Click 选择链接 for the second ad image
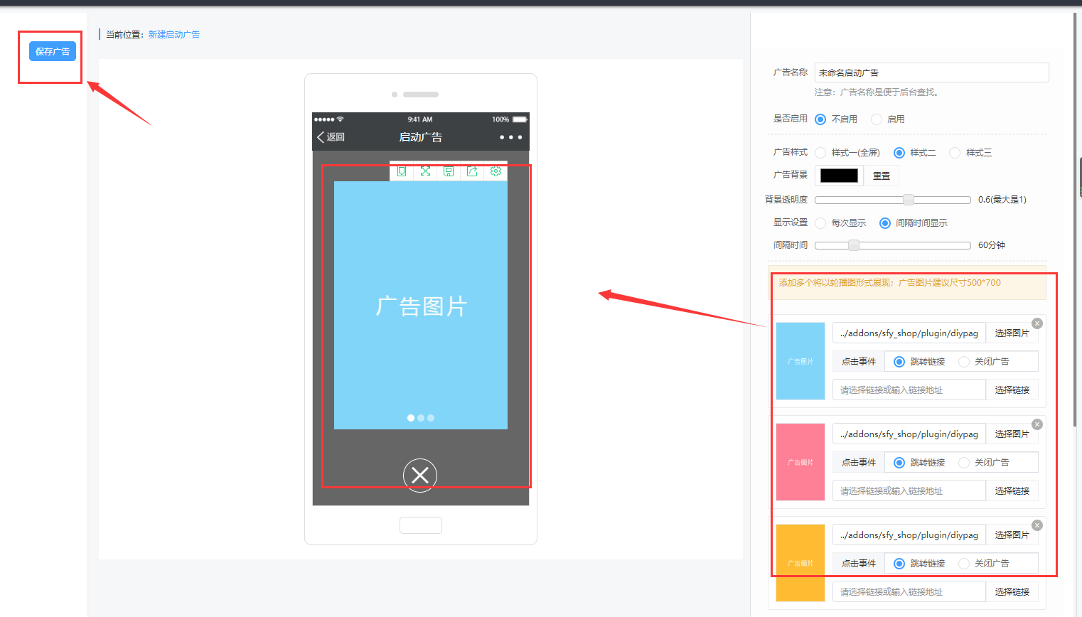 pyautogui.click(x=1012, y=490)
